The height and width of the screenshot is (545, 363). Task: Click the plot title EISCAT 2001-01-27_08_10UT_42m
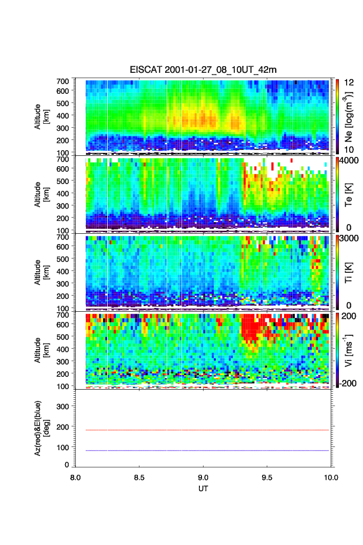click(203, 70)
